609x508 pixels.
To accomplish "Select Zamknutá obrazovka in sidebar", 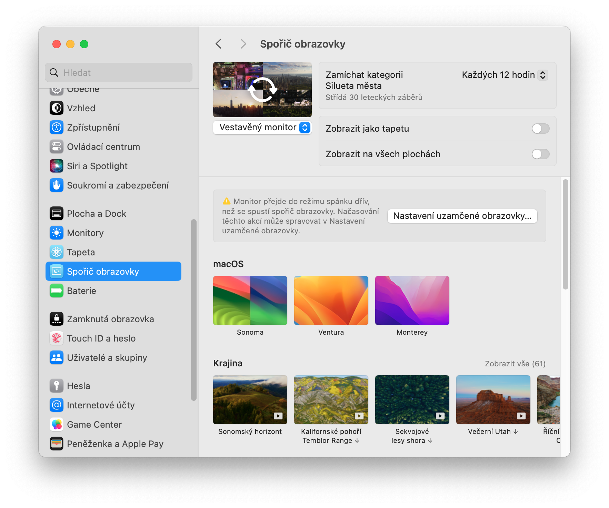I will coord(110,319).
